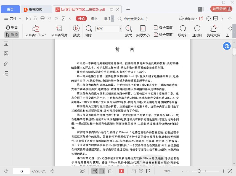Screen dimensions: 236x176
Task: Enable two-page view
Action: point(109,171)
